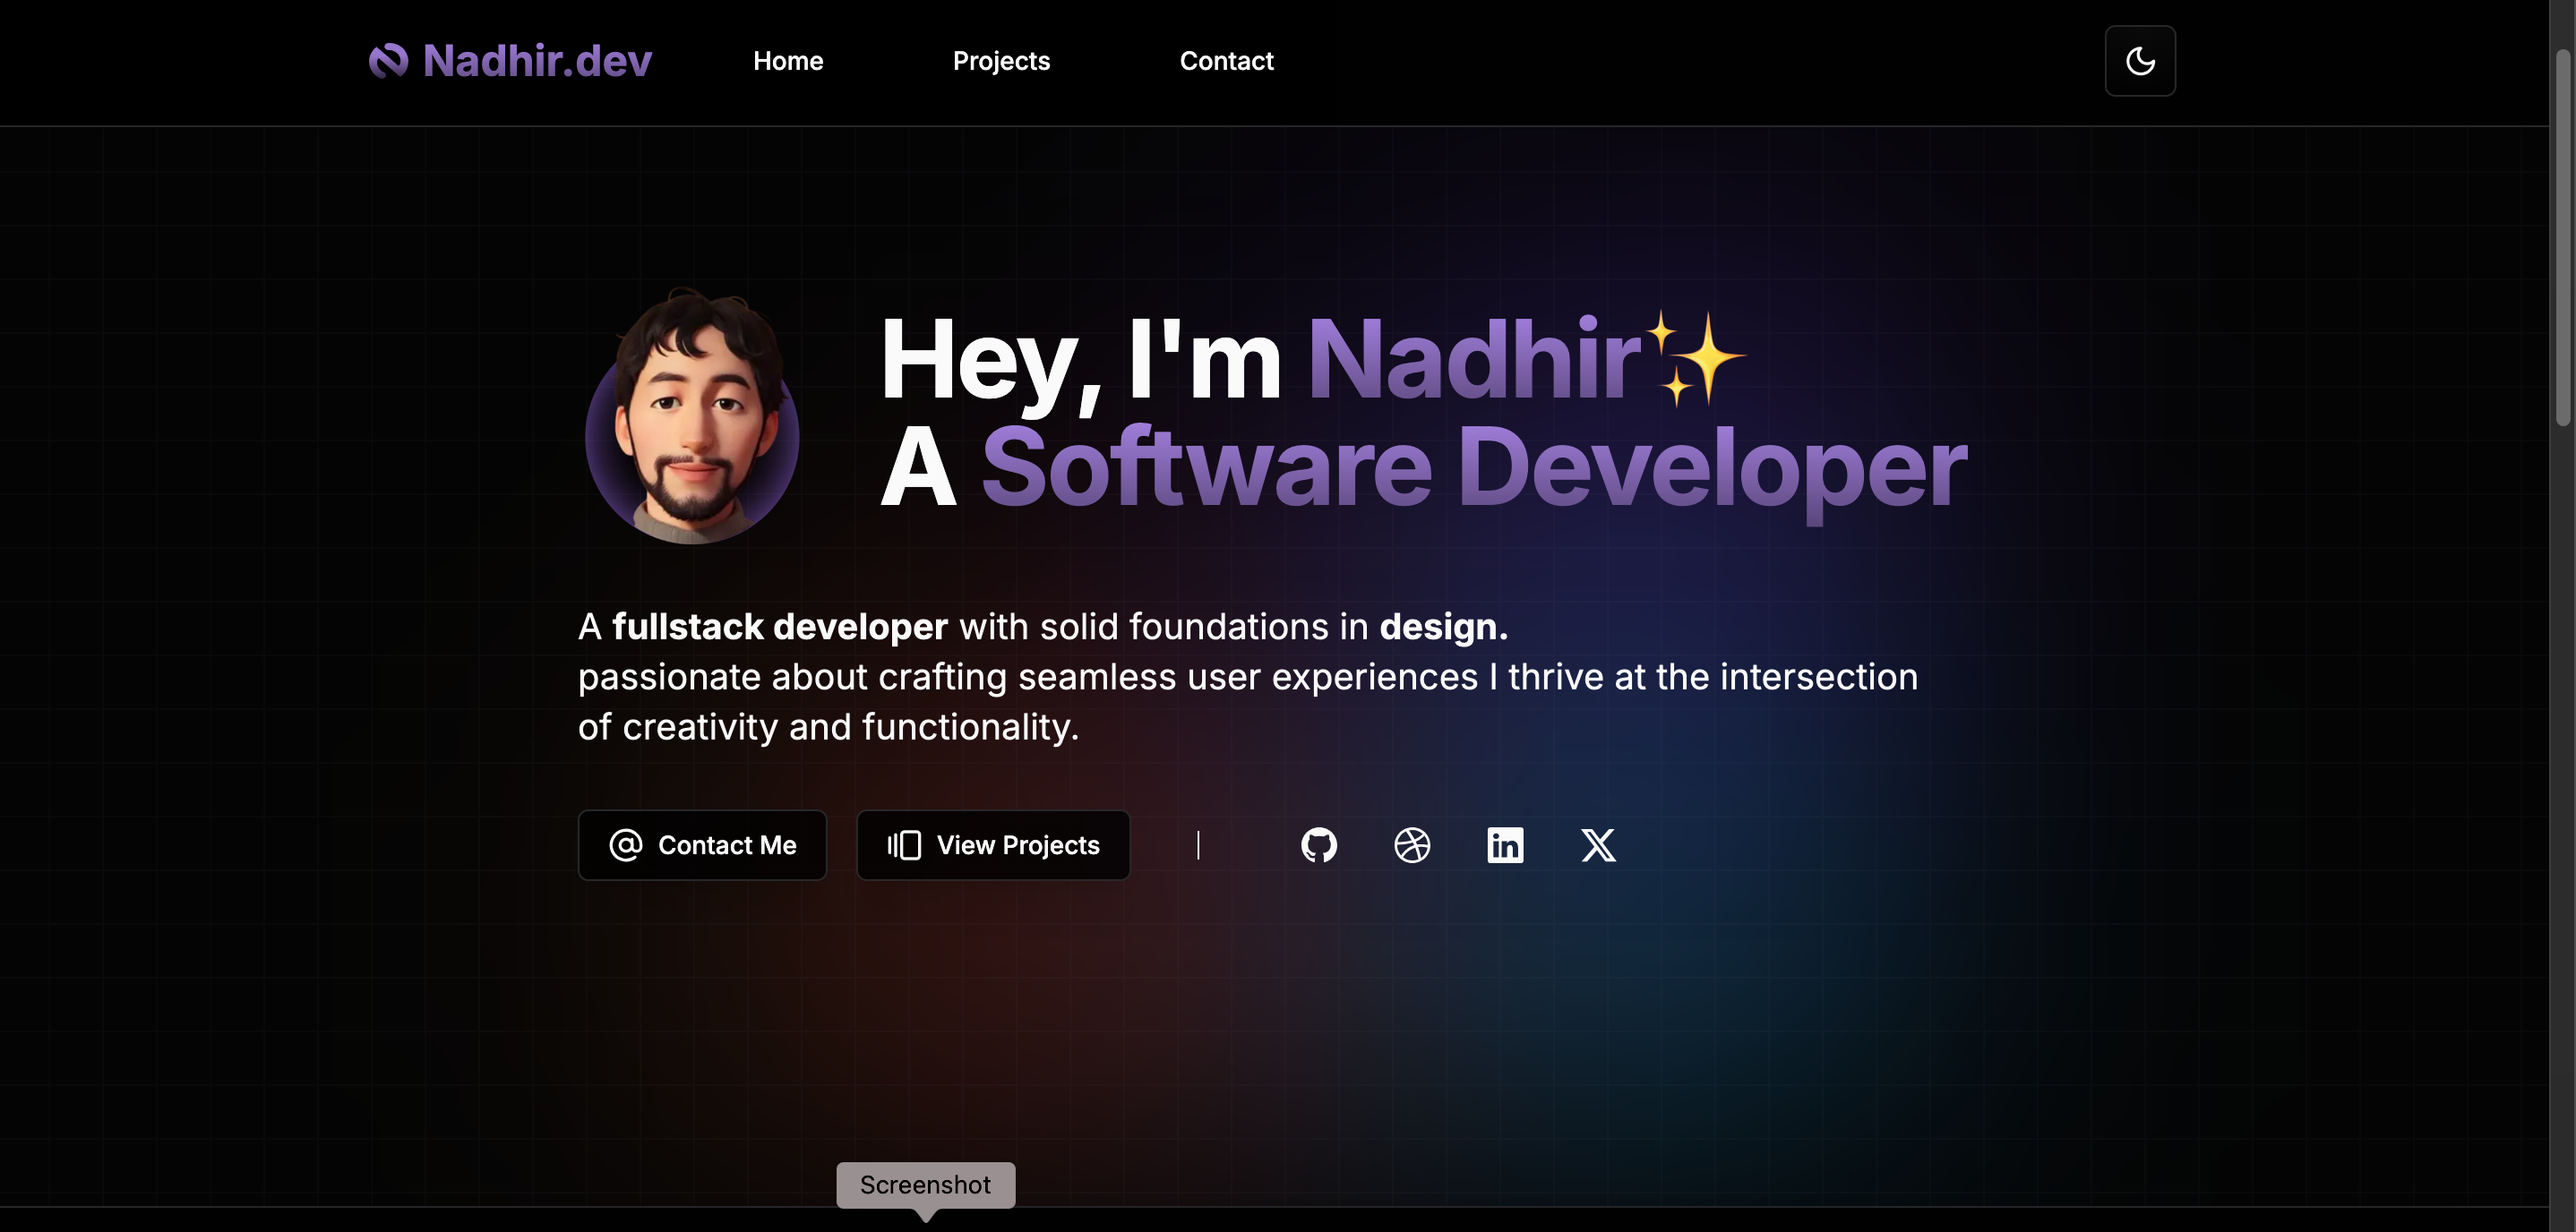Toggle dark mode with moon button
The height and width of the screenshot is (1232, 2576).
coord(2139,61)
